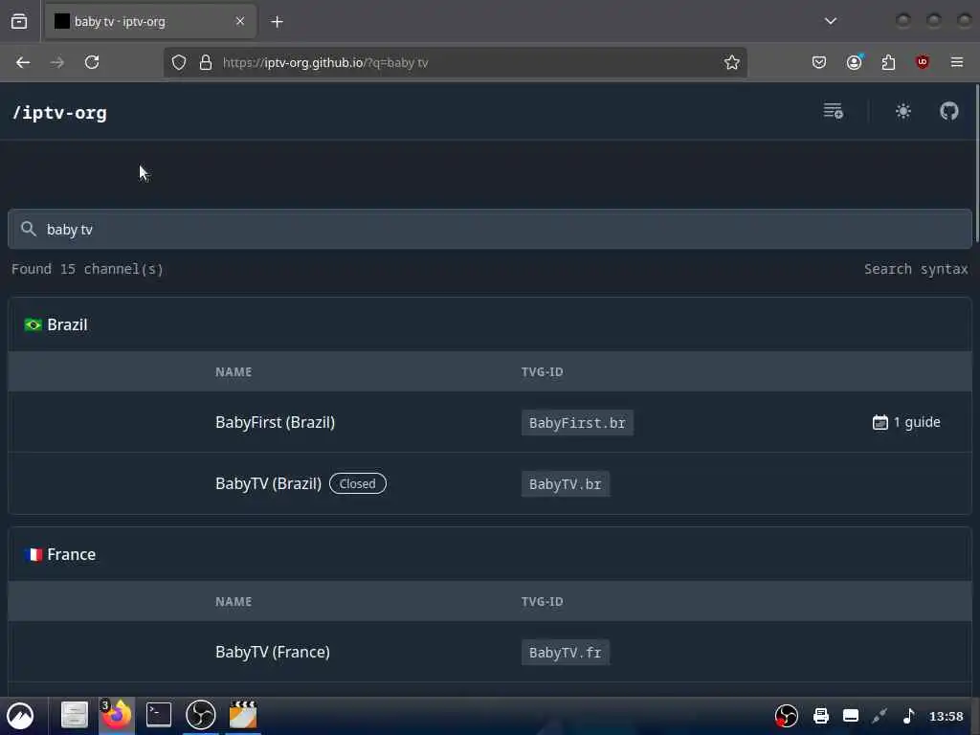Open the create playlist icon in header

[834, 111]
